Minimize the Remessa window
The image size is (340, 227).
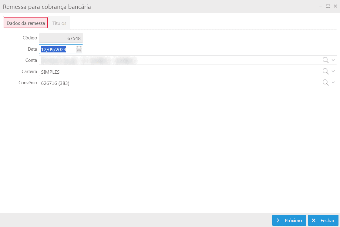(x=320, y=6)
